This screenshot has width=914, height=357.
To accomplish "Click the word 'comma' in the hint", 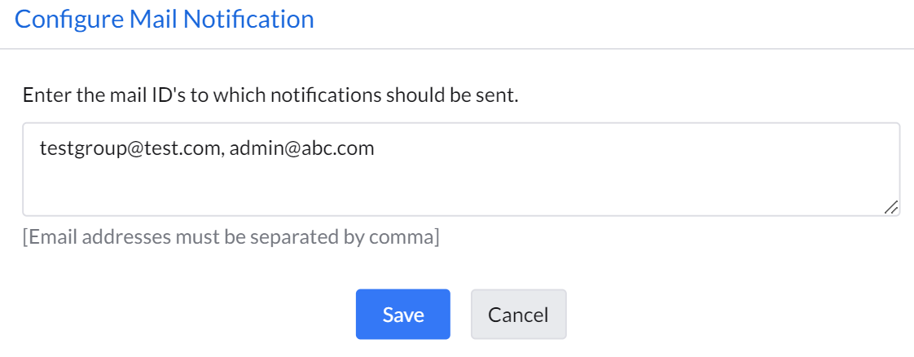I will coord(410,237).
